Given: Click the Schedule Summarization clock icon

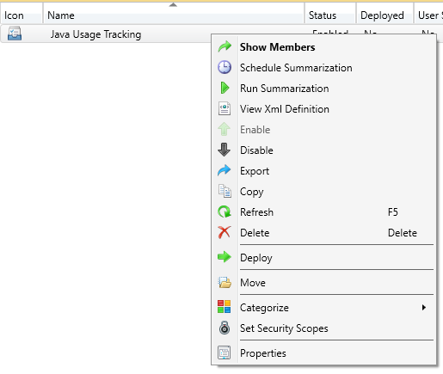Looking at the screenshot, I should click(x=225, y=68).
